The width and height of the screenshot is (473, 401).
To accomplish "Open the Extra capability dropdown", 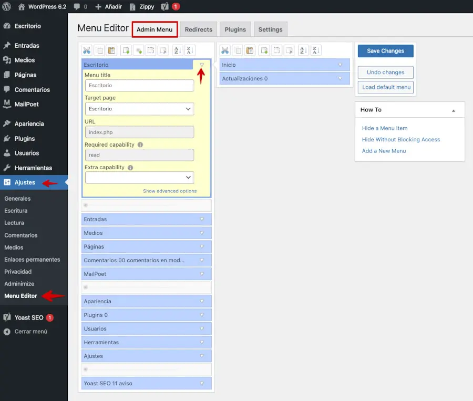I will [x=139, y=178].
